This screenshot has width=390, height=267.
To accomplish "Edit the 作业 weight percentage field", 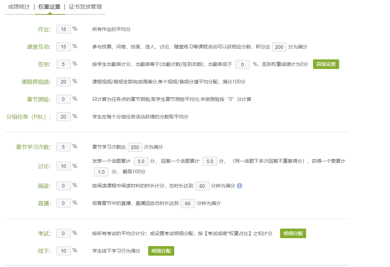I will tap(64, 29).
